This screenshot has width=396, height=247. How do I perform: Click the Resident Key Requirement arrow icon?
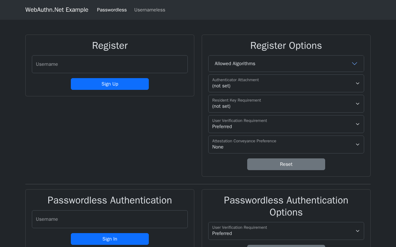pyautogui.click(x=357, y=104)
